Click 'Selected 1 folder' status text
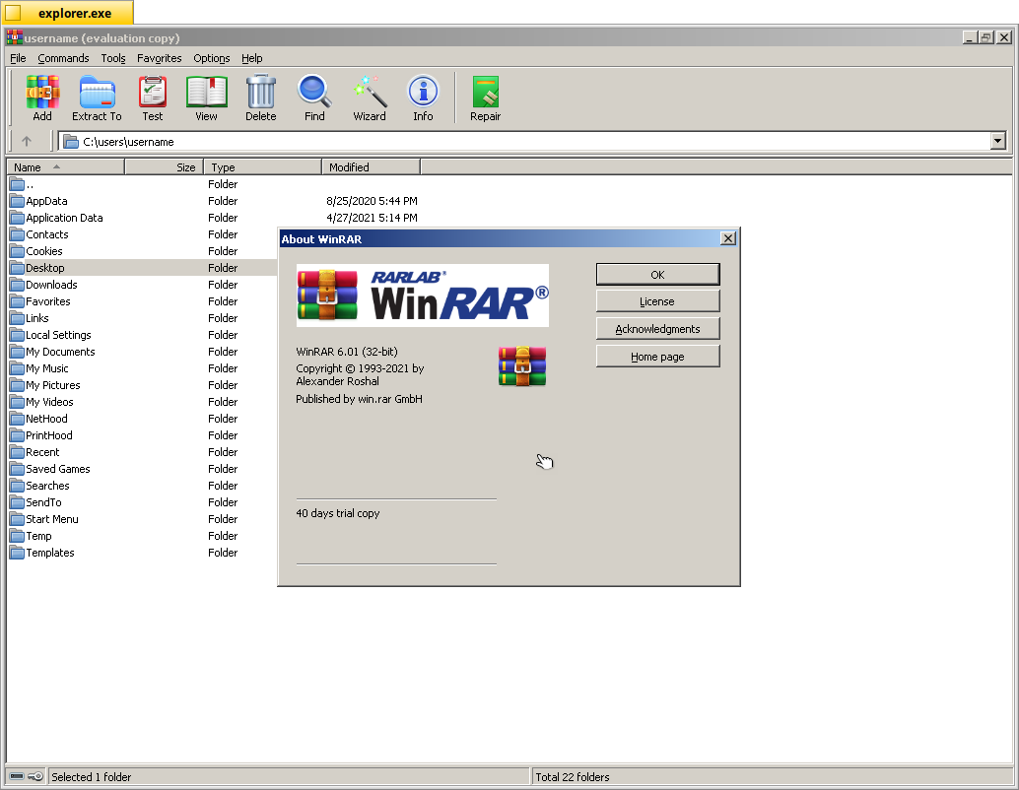 tap(91, 776)
